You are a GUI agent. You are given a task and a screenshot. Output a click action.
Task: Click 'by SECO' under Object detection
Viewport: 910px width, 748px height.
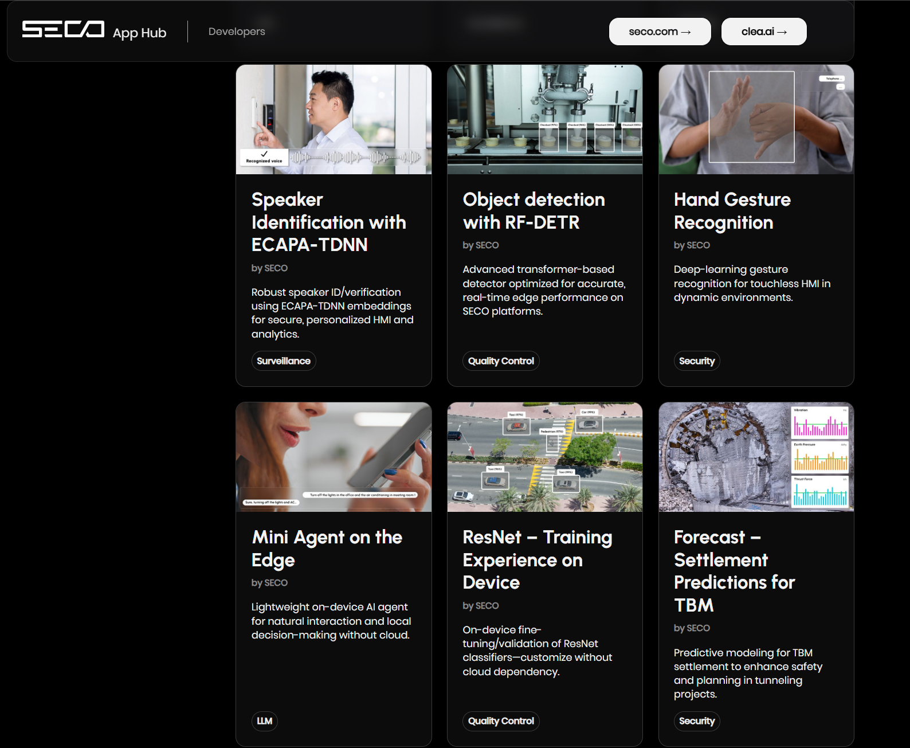click(x=481, y=245)
